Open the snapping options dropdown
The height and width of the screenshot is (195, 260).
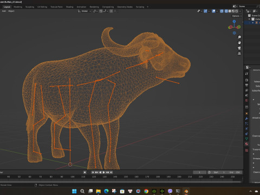pyautogui.click(x=106, y=11)
